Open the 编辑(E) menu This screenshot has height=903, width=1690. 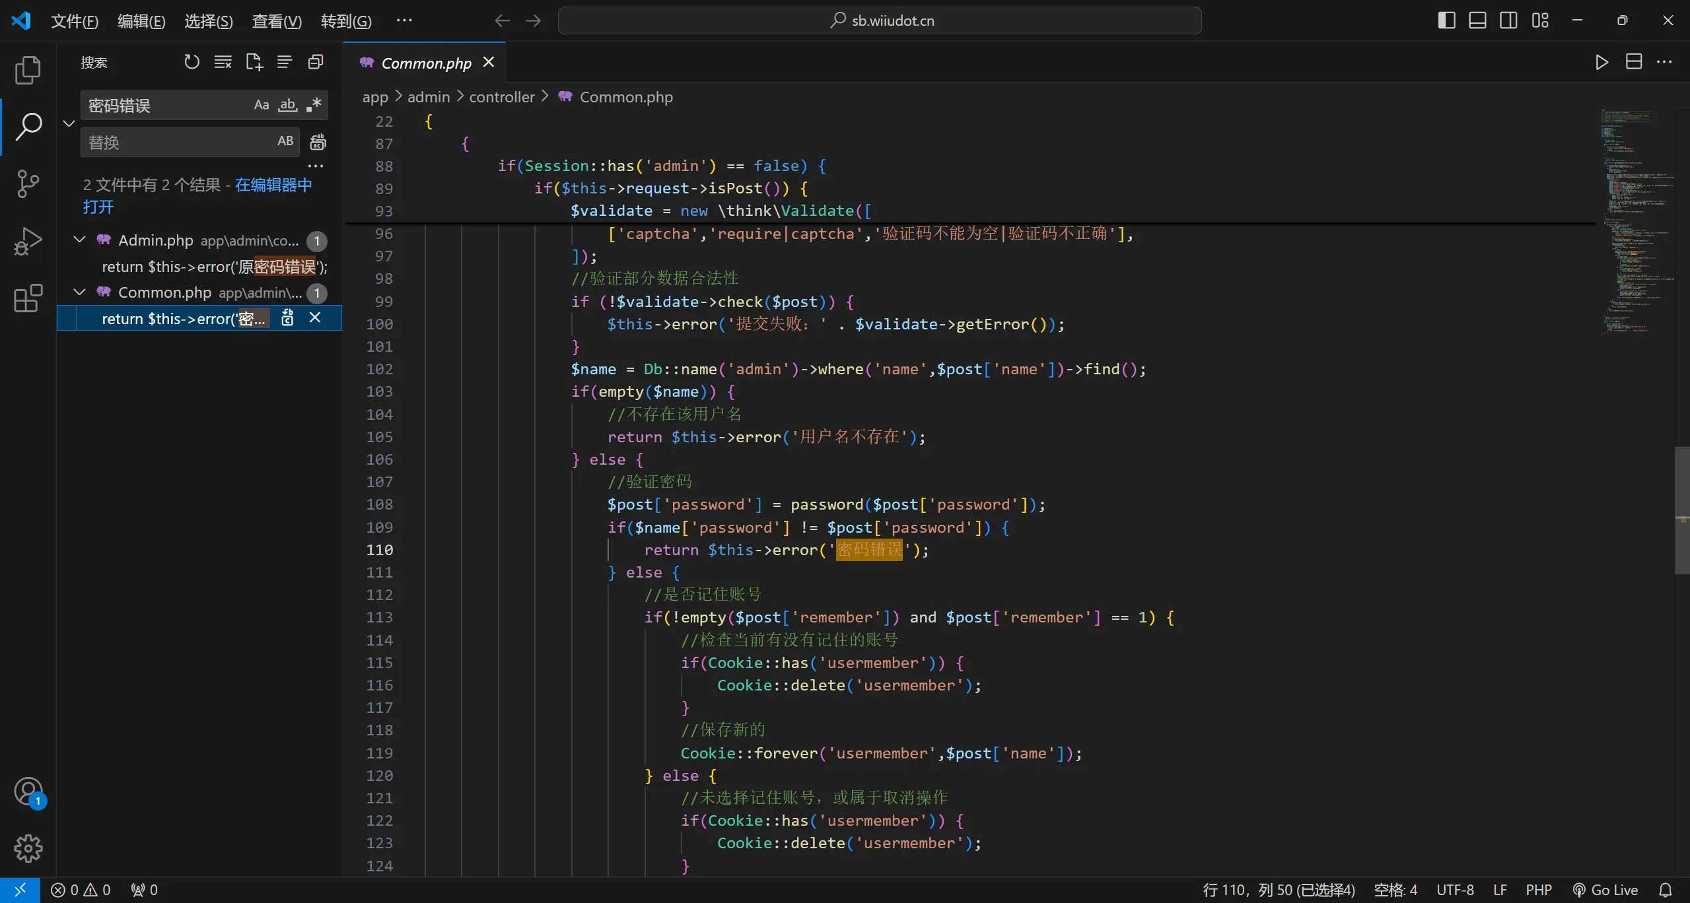141,21
